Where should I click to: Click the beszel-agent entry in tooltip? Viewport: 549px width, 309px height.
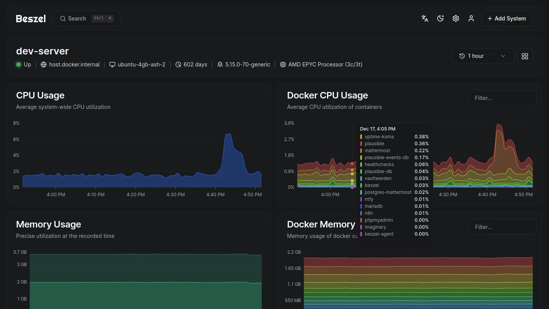[x=394, y=234]
